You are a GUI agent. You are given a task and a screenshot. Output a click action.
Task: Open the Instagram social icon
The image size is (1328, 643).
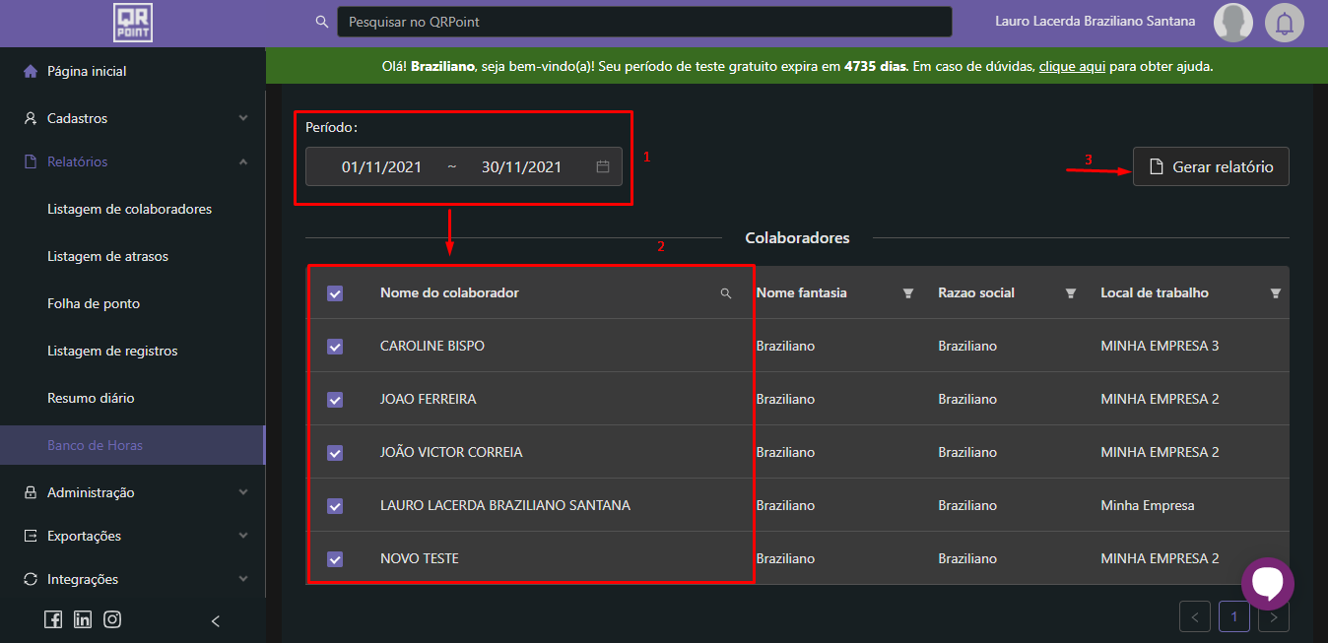click(x=112, y=619)
